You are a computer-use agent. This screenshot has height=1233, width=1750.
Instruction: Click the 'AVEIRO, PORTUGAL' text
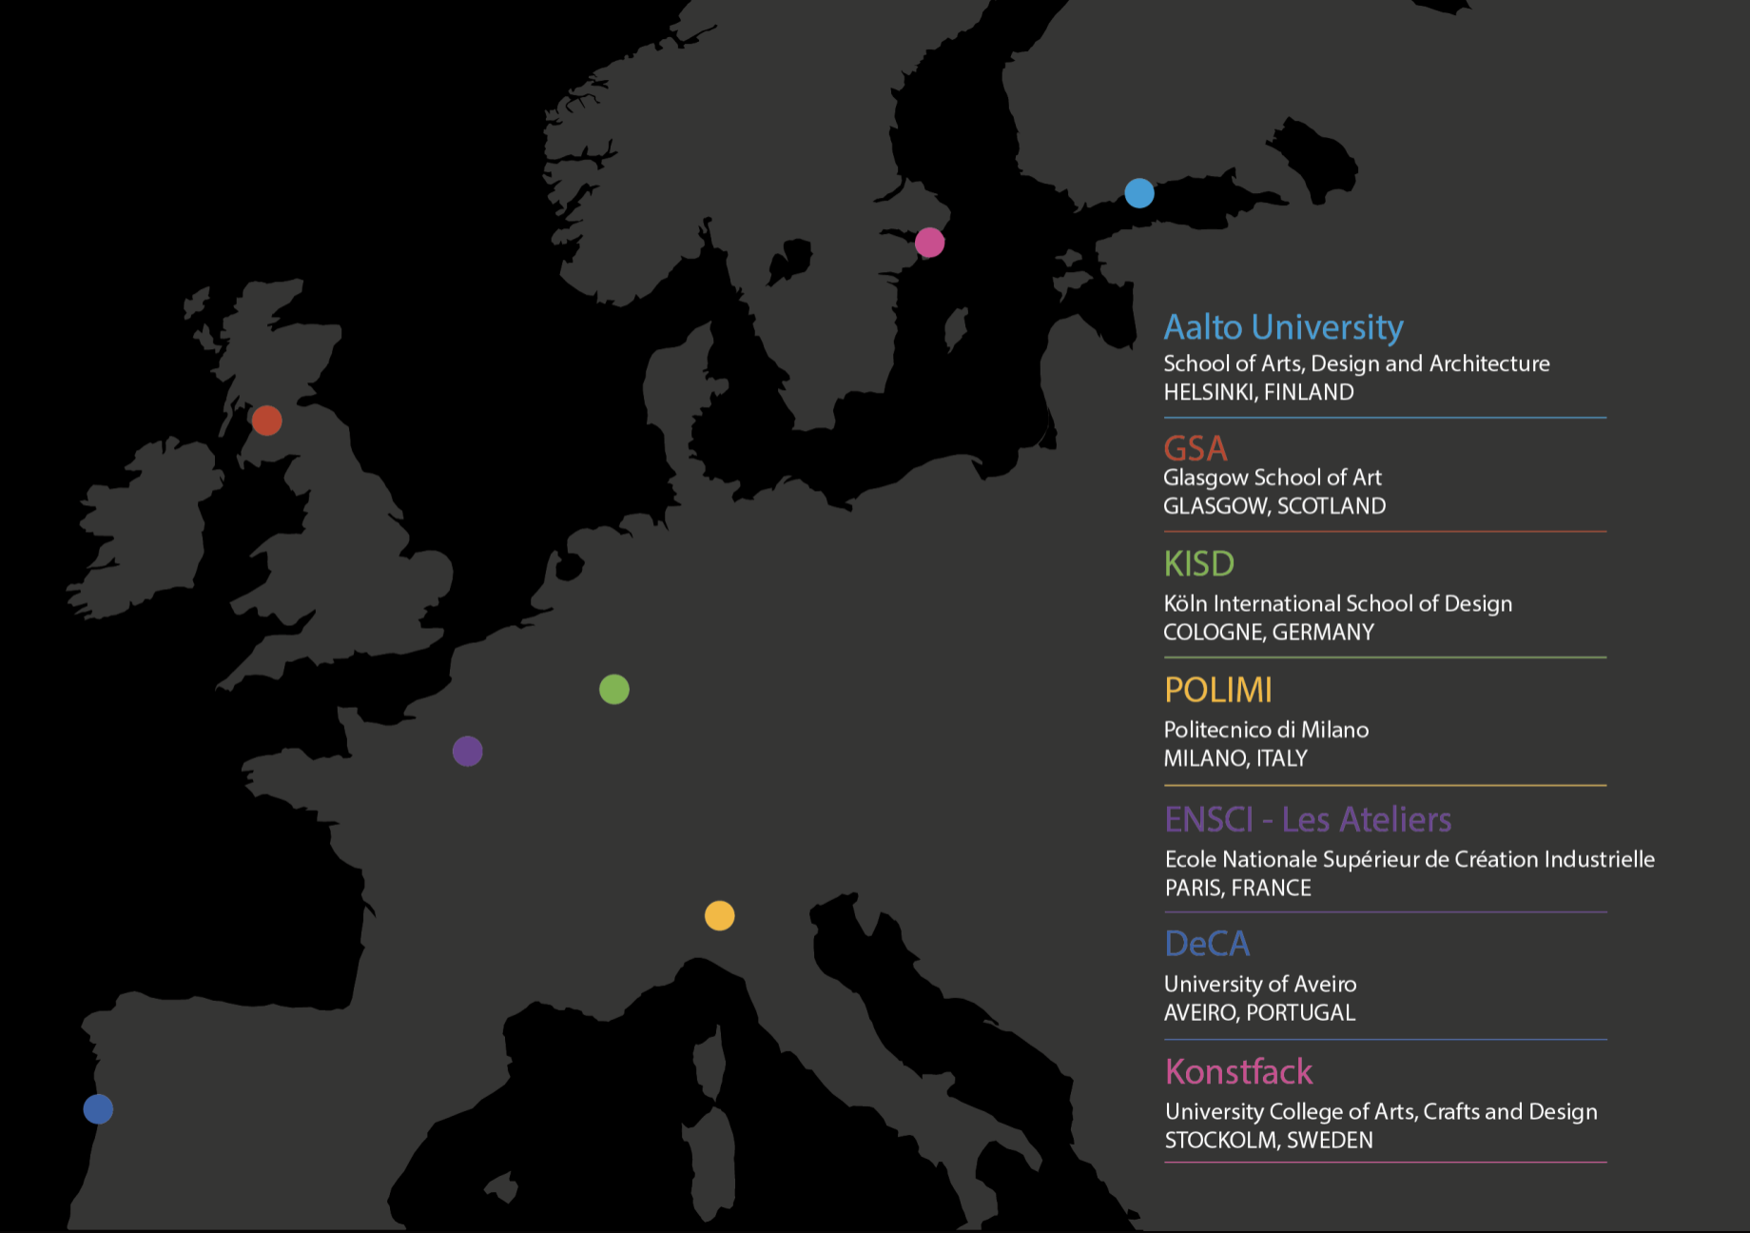tap(1259, 1012)
